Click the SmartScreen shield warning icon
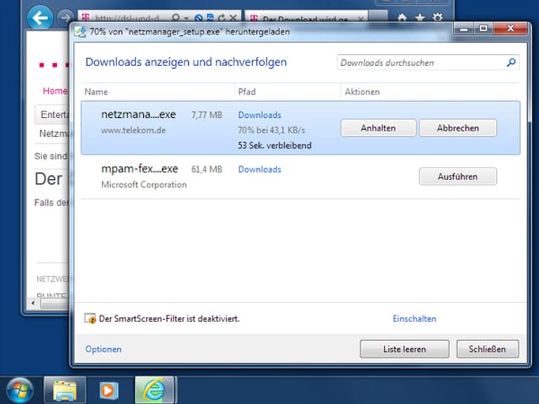 (x=90, y=318)
